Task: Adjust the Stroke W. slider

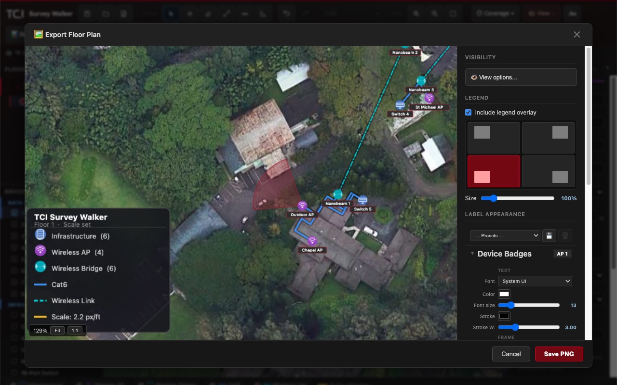Action: (x=529, y=327)
